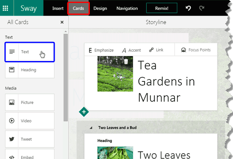Click the green plus add-content button
The width and height of the screenshot is (233, 159).
84,112
